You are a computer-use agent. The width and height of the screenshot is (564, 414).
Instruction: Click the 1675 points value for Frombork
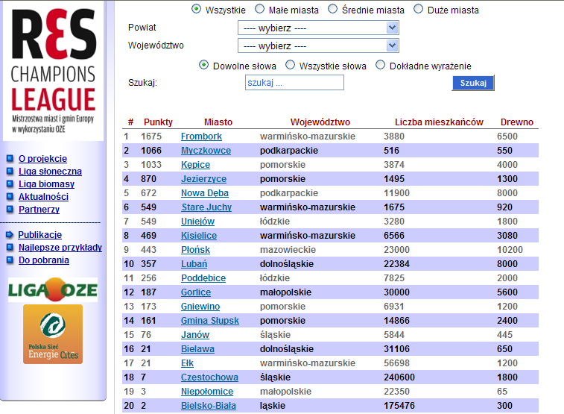[x=151, y=137]
